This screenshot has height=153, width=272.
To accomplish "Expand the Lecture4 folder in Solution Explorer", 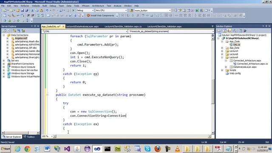I will 222,51.
